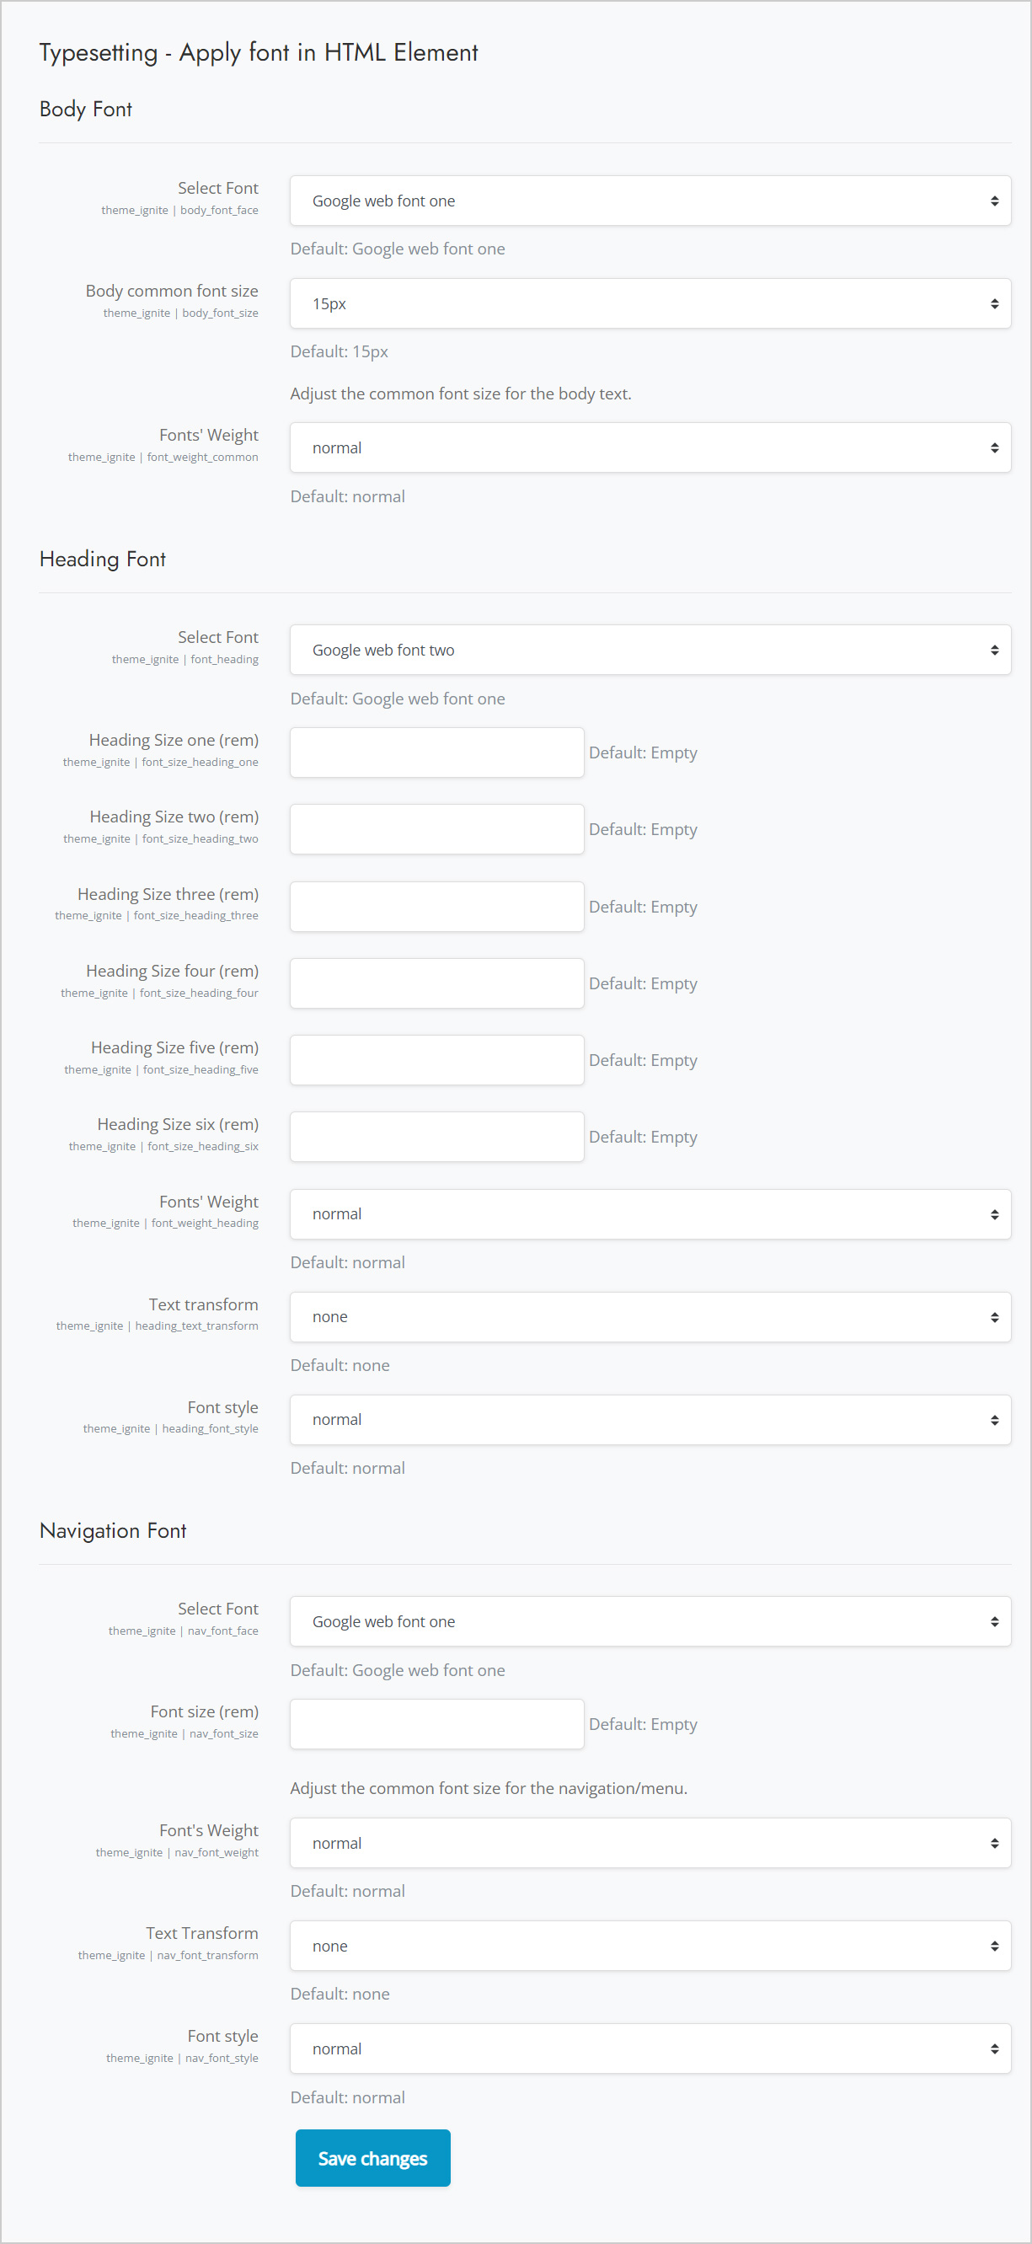
Task: Open Heading Font Select Font dropdown
Action: pos(650,650)
